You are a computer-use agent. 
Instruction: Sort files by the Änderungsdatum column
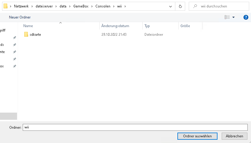[115, 26]
